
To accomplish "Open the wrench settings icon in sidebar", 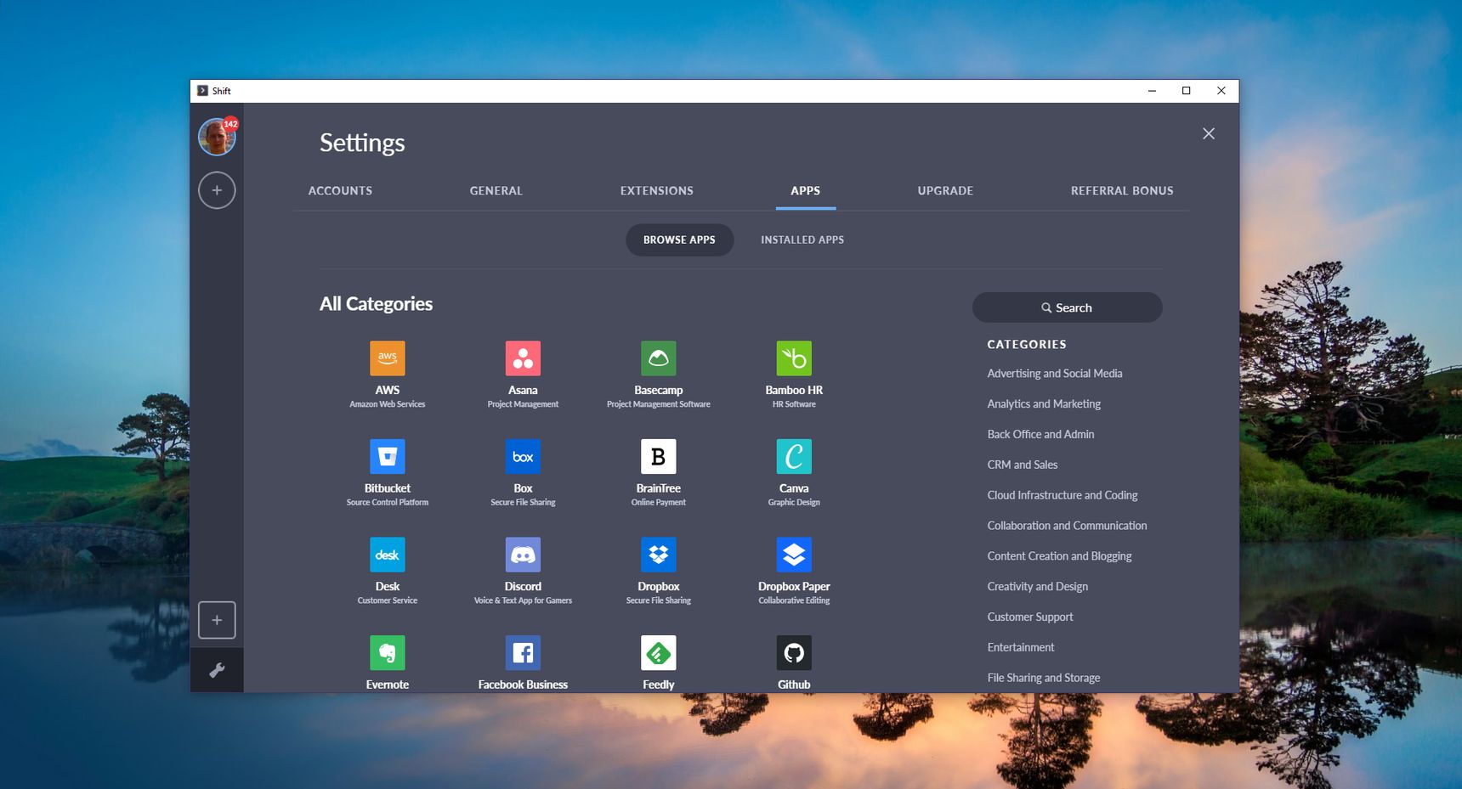I will (217, 670).
